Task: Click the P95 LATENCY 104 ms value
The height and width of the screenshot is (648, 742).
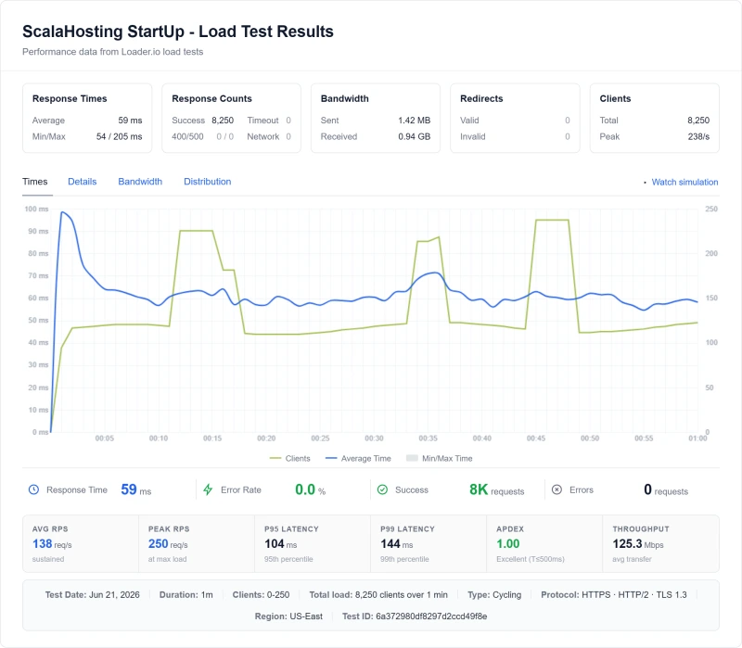Action: [x=281, y=544]
